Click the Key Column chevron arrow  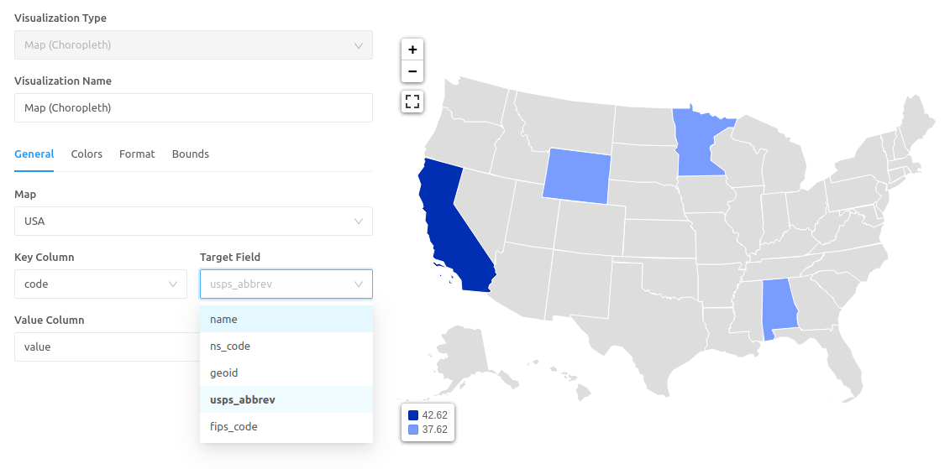pos(173,284)
